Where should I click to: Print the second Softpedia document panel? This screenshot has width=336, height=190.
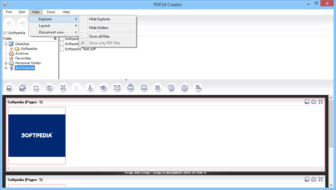[x=314, y=180]
